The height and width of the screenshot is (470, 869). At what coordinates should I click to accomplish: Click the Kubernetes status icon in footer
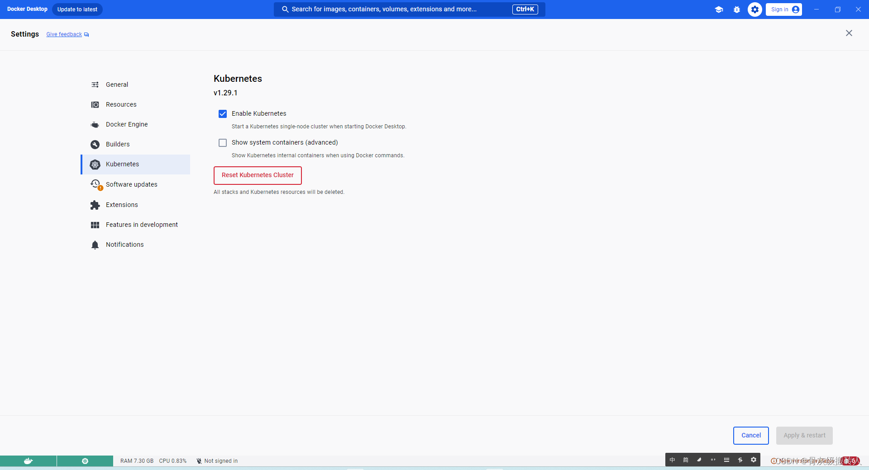click(85, 461)
